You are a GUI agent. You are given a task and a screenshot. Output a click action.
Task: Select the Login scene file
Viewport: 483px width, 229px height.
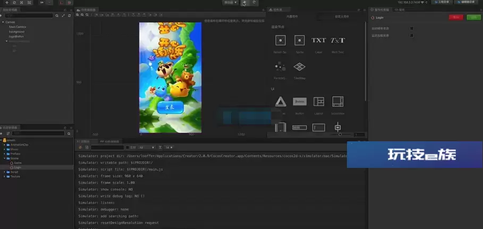click(x=18, y=167)
